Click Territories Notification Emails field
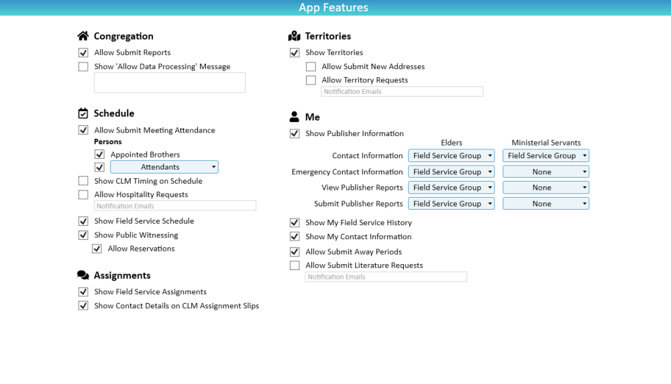The height and width of the screenshot is (384, 671). pyautogui.click(x=402, y=92)
